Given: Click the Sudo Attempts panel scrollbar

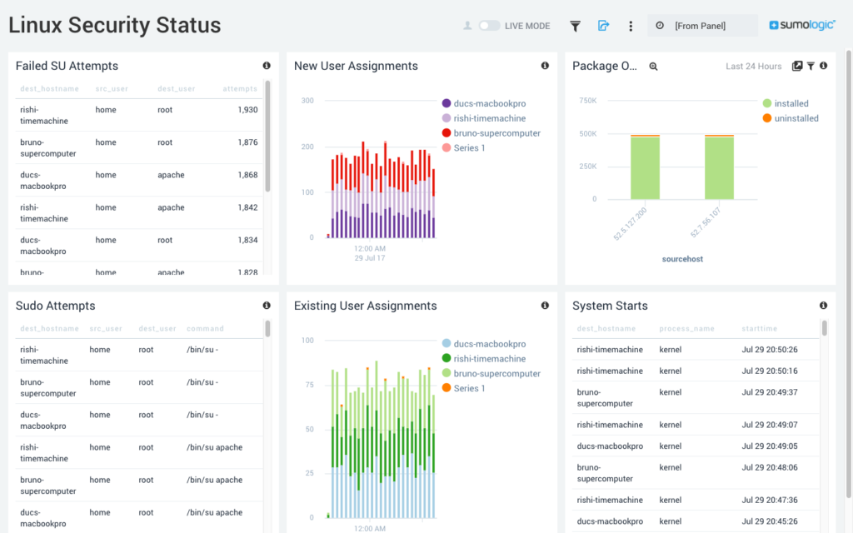Looking at the screenshot, I should [267, 329].
